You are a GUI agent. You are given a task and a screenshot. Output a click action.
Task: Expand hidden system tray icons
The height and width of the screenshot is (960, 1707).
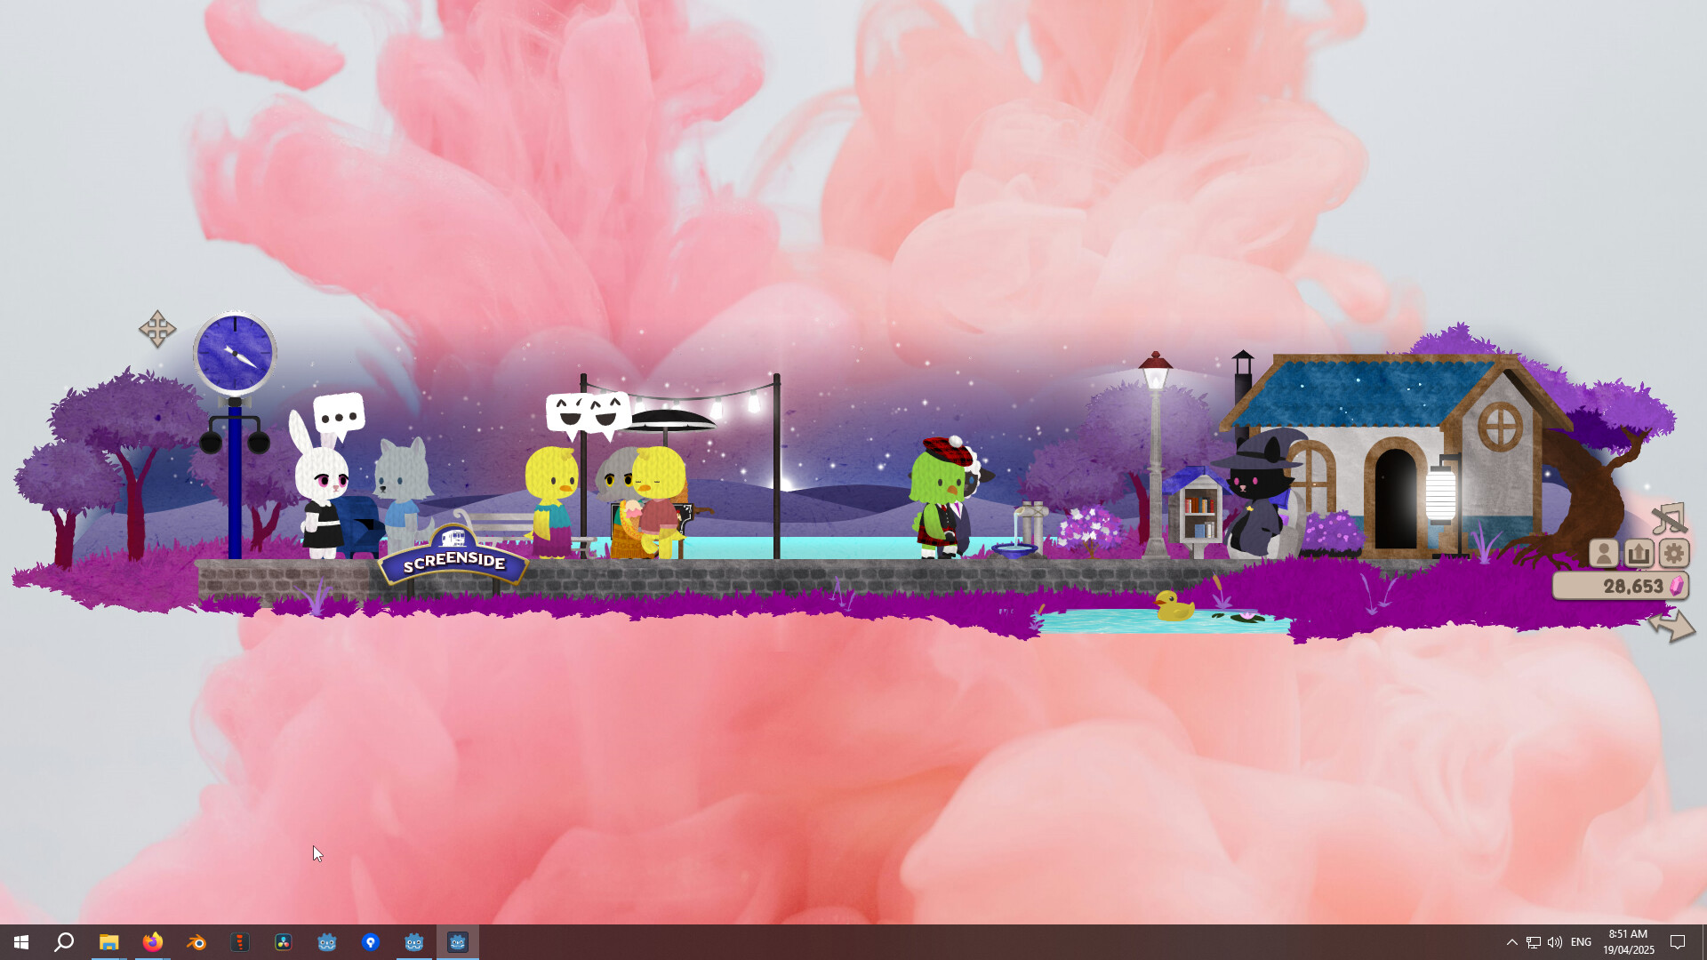1511,941
